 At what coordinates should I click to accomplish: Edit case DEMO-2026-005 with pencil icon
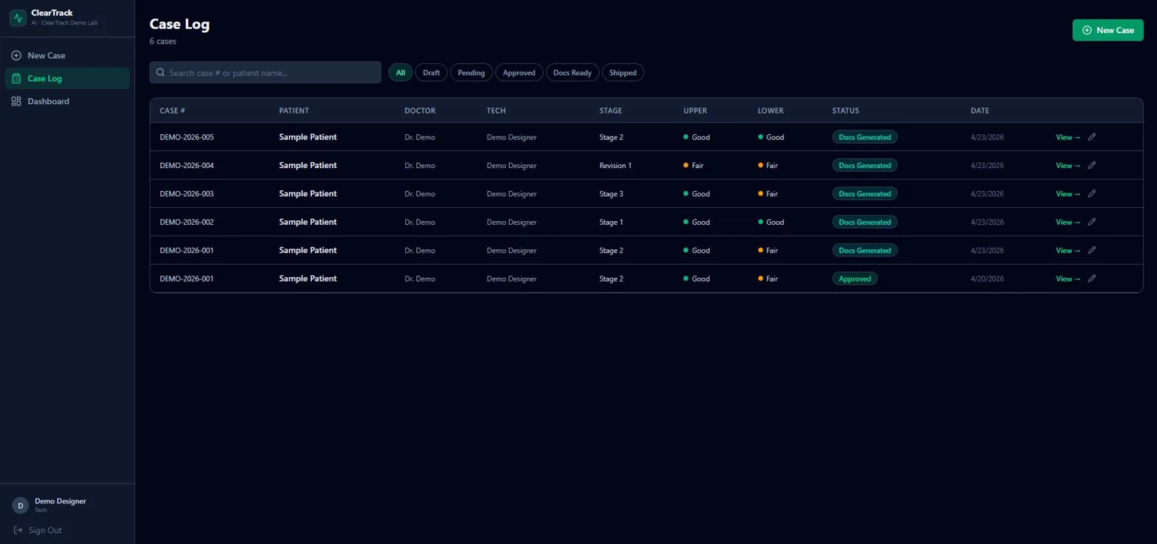tap(1092, 136)
